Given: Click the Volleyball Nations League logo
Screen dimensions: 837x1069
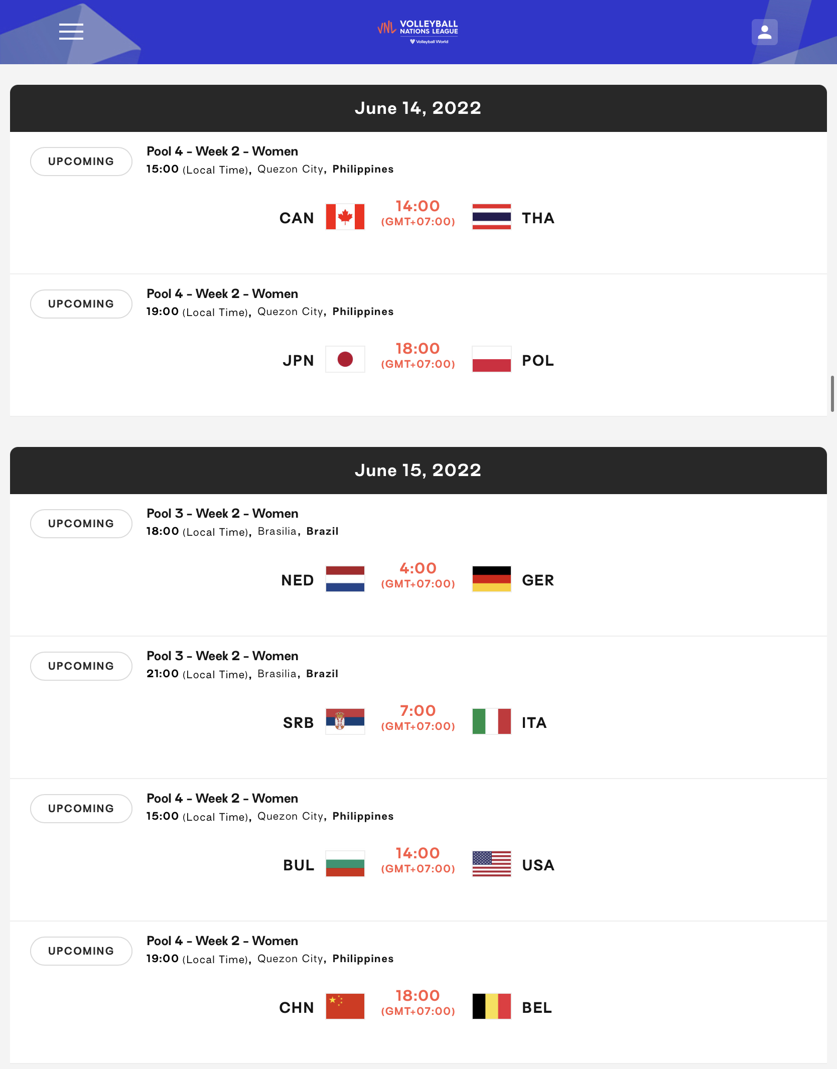Looking at the screenshot, I should 418,32.
